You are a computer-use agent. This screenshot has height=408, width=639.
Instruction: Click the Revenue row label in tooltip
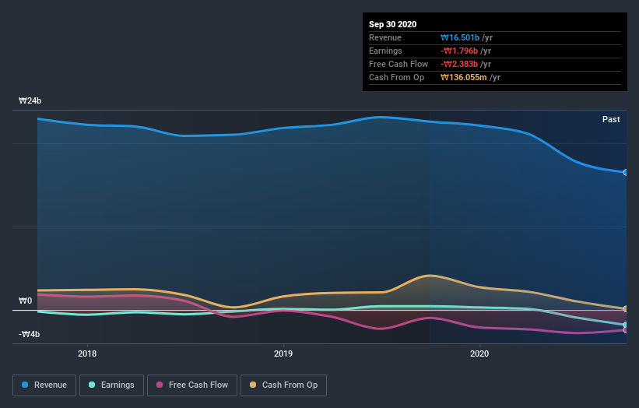click(x=385, y=38)
